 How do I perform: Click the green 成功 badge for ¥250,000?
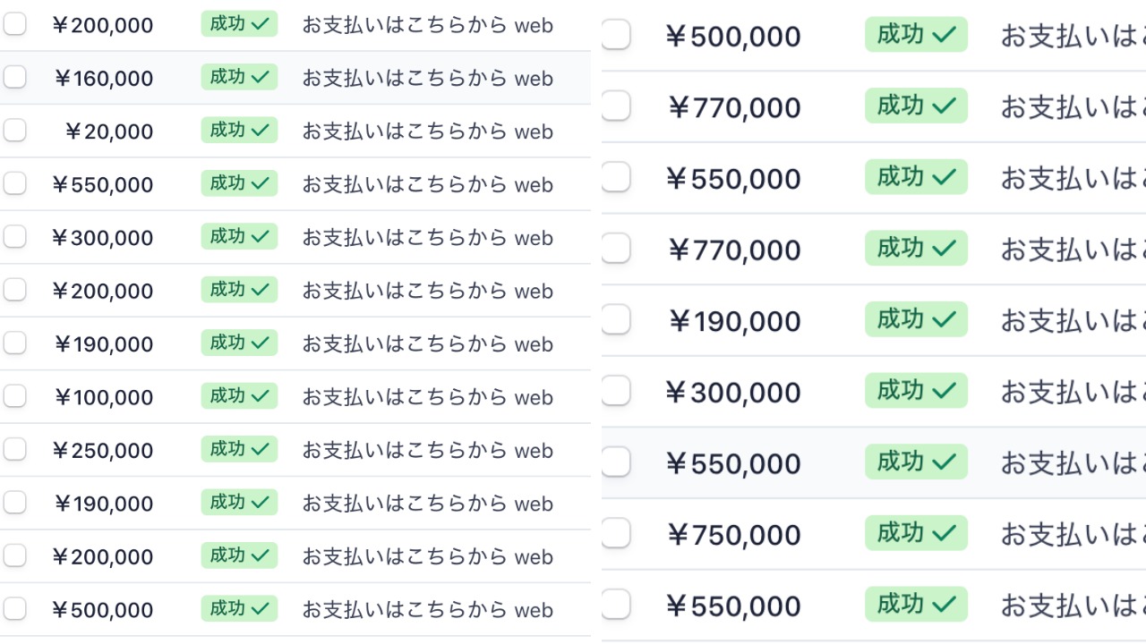click(239, 449)
